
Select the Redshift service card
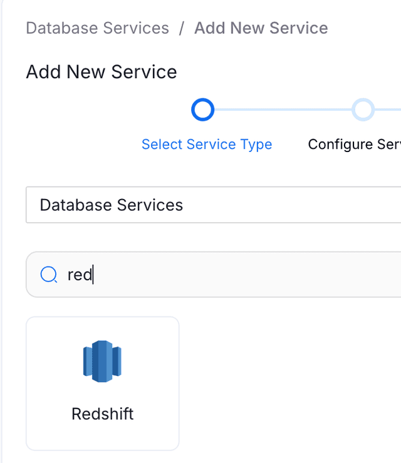102,383
